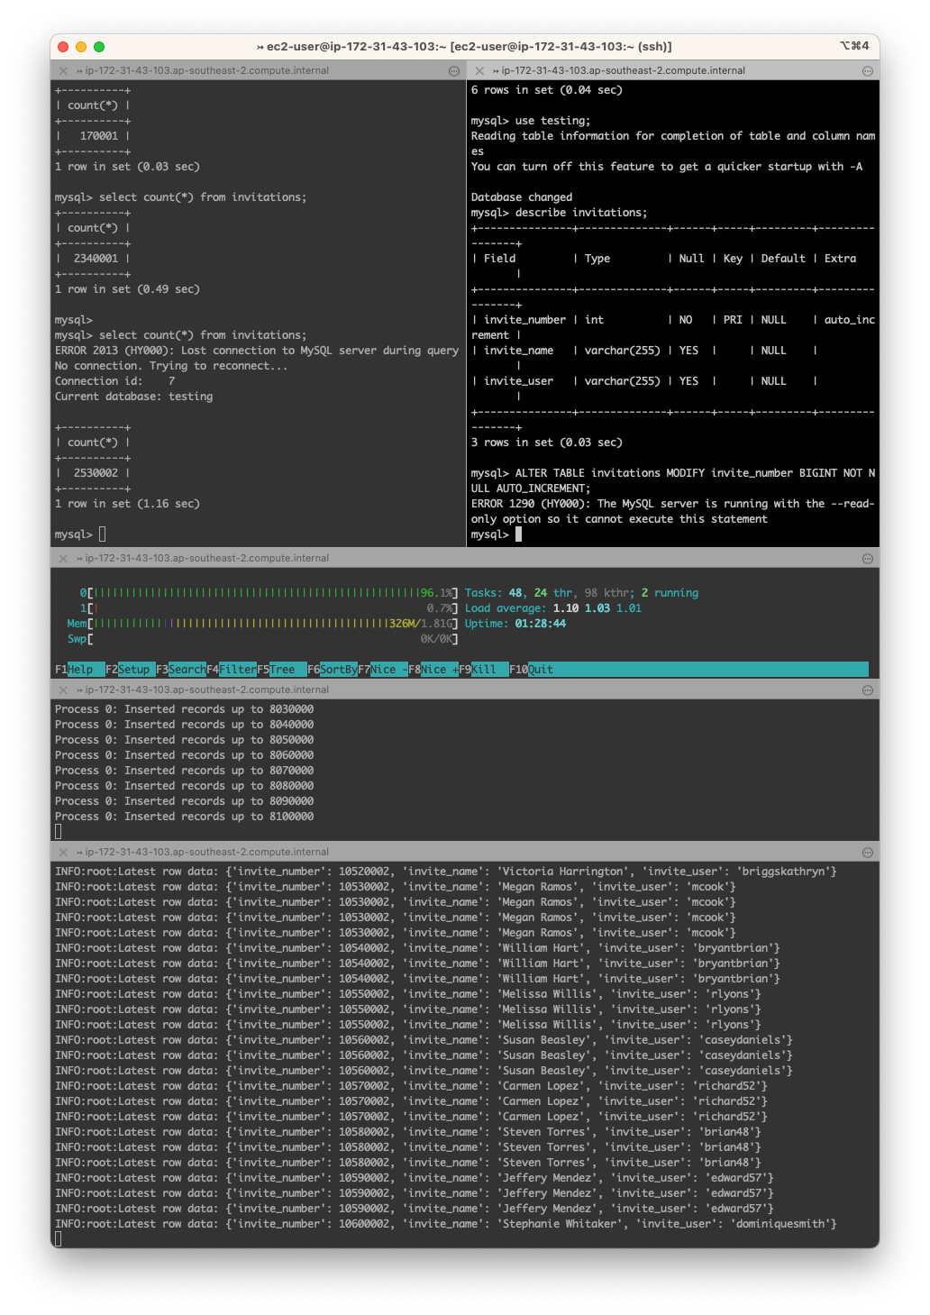Click htop F10 Quit
Image resolution: width=930 pixels, height=1315 pixels.
pyautogui.click(x=532, y=669)
